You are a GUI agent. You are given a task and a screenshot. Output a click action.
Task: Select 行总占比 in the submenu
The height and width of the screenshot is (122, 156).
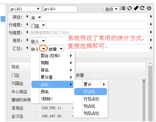click(x=91, y=99)
